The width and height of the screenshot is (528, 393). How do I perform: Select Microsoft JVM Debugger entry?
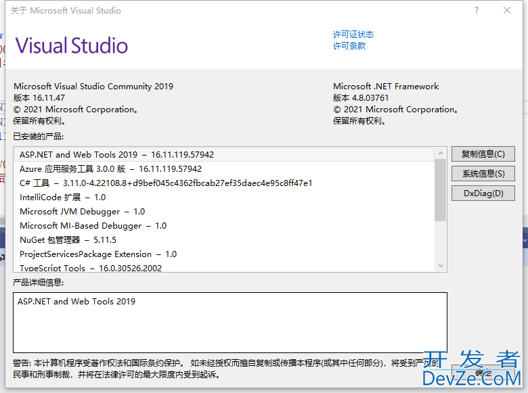82,212
